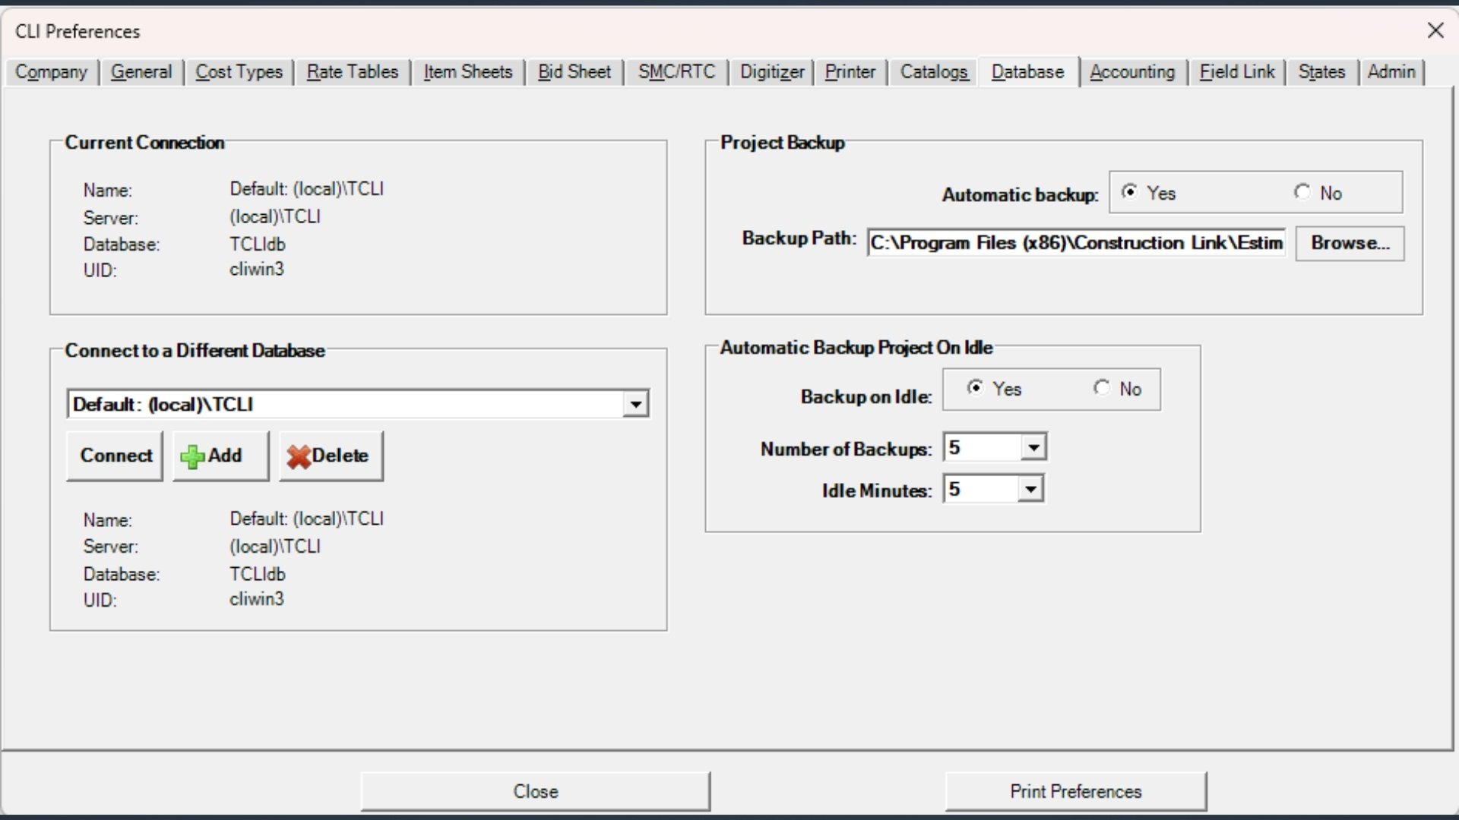Image resolution: width=1459 pixels, height=820 pixels.
Task: Click the Backup Path text field
Action: pos(1075,243)
